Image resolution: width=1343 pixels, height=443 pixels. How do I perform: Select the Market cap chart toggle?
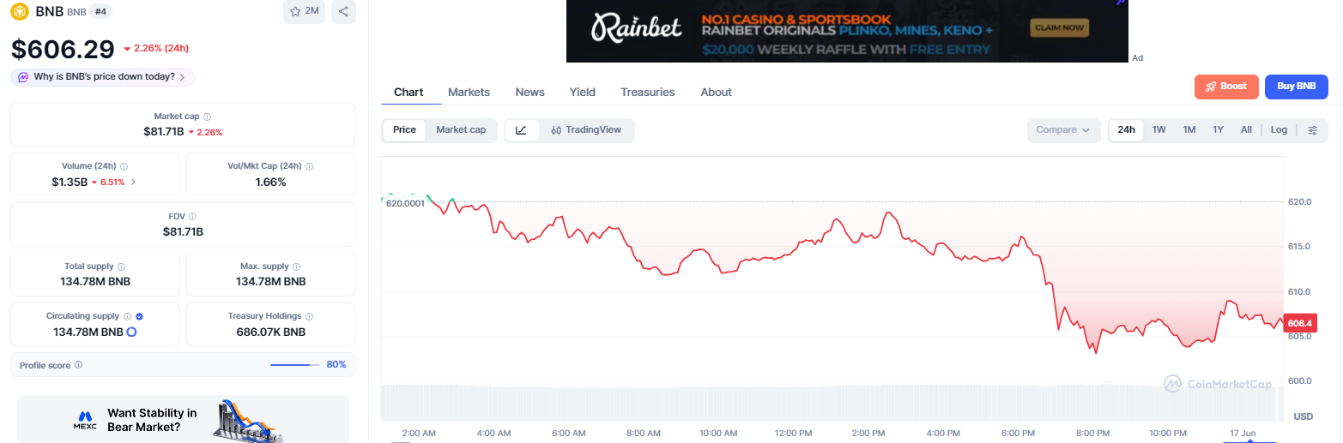pos(461,130)
